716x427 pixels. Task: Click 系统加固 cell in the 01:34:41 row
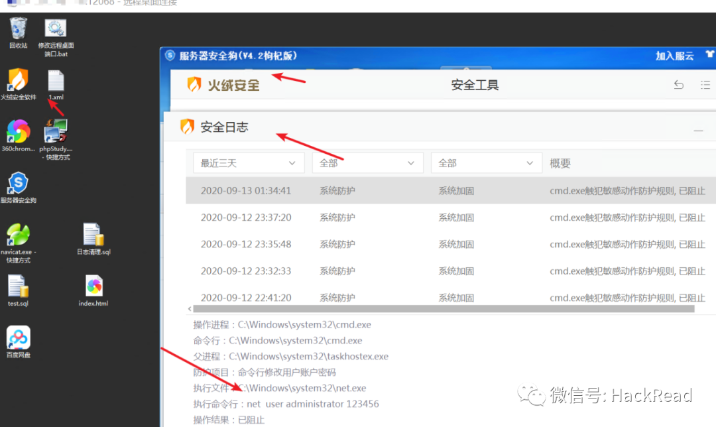pos(456,191)
